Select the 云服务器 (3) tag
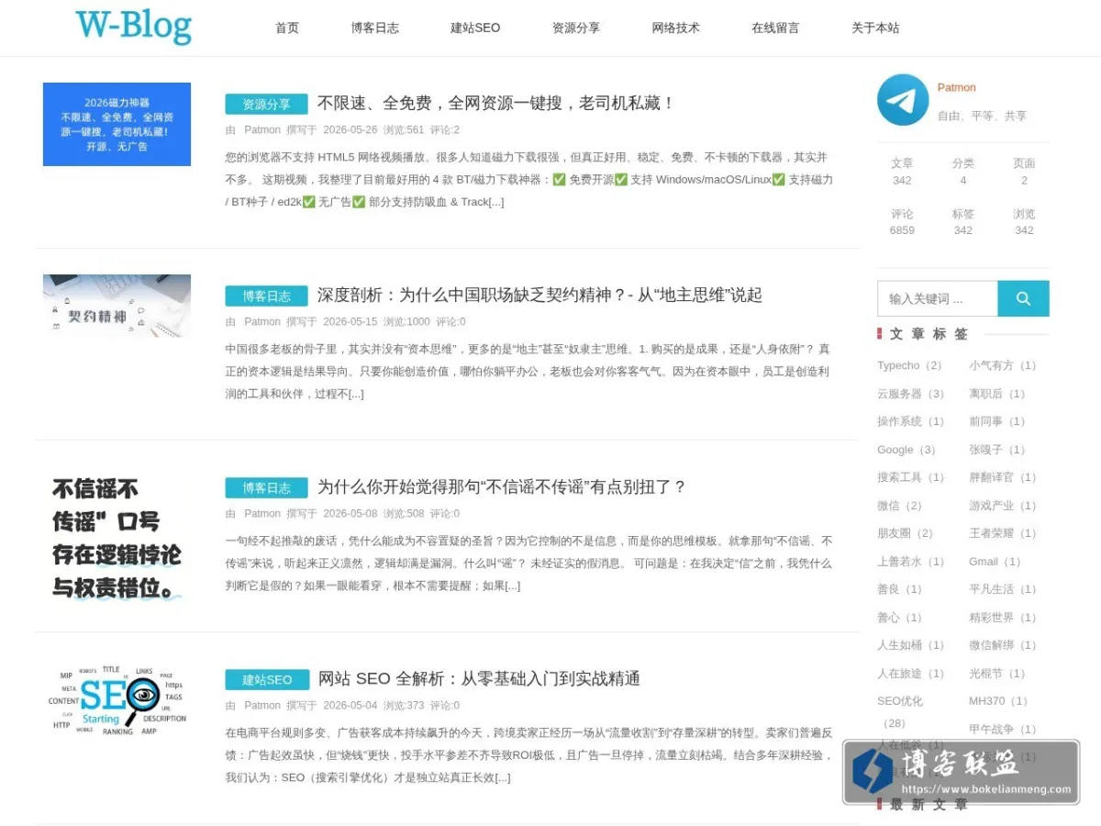The image size is (1101, 826). [910, 394]
